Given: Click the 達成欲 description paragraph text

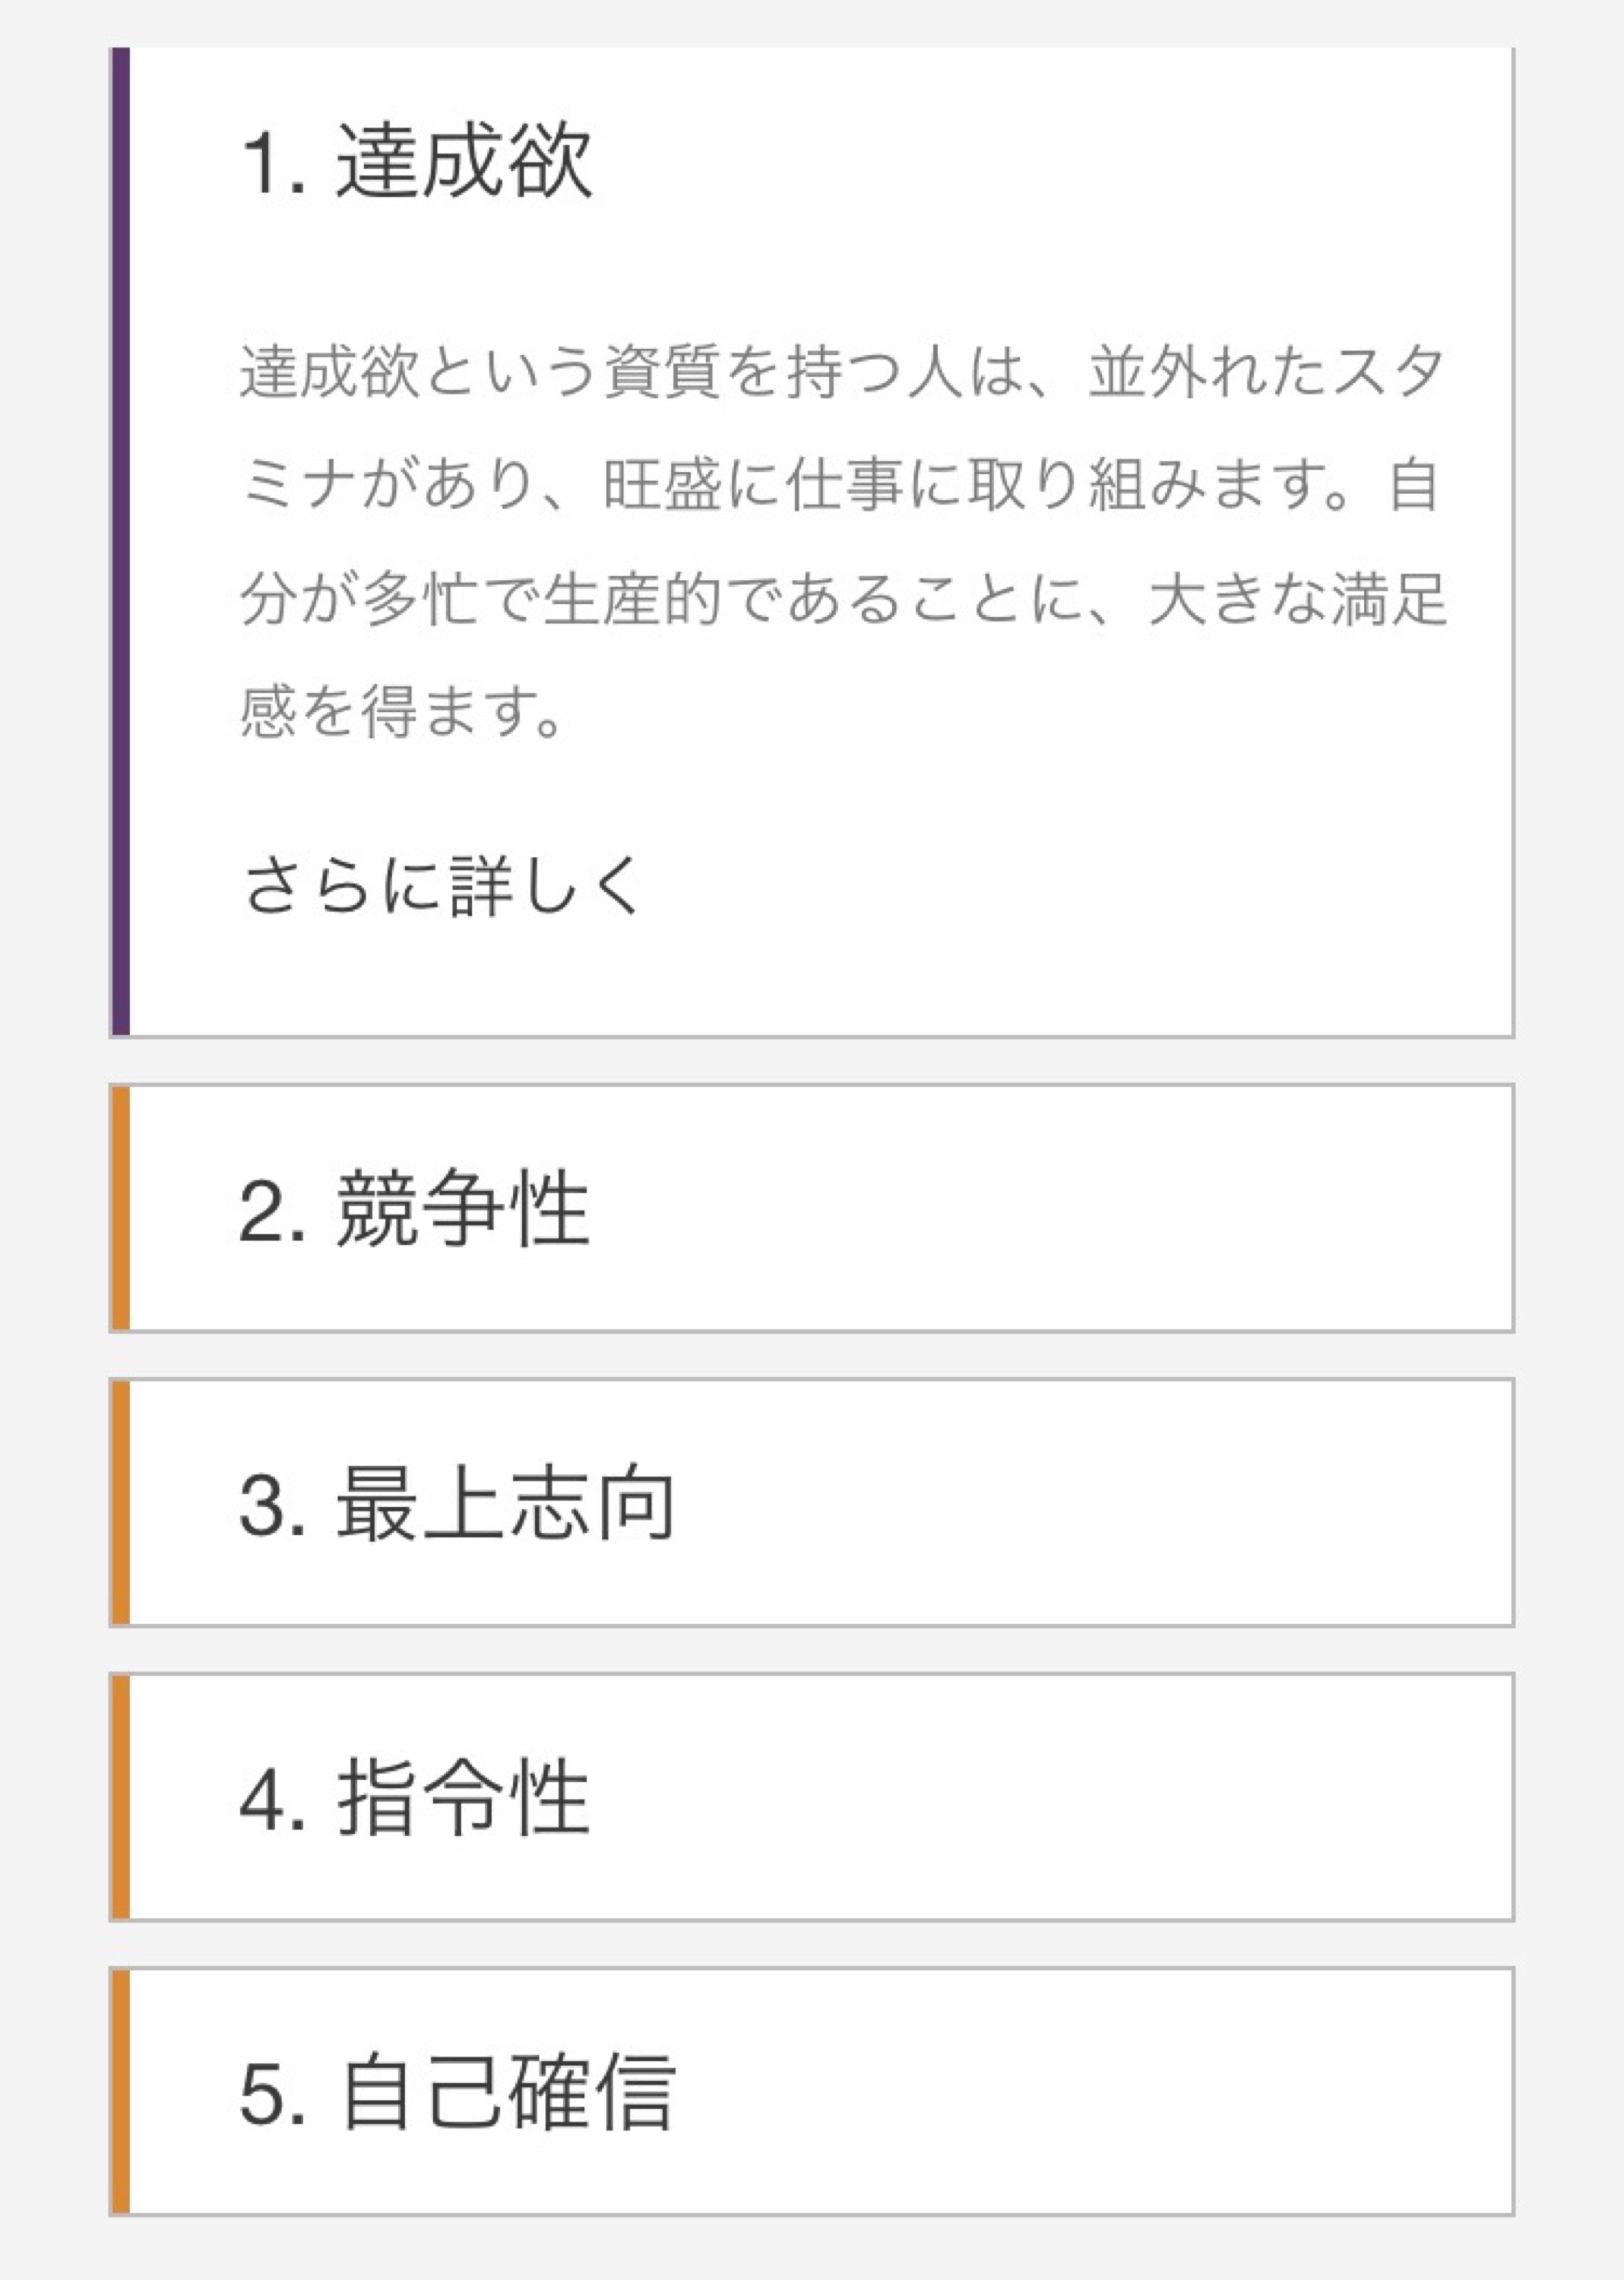Looking at the screenshot, I should [x=843, y=541].
